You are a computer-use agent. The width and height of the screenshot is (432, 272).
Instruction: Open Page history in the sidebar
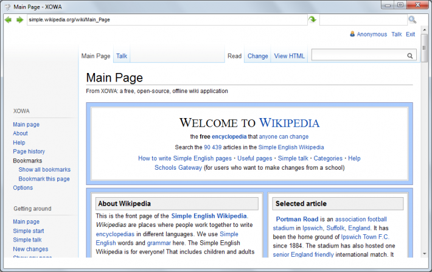point(29,152)
